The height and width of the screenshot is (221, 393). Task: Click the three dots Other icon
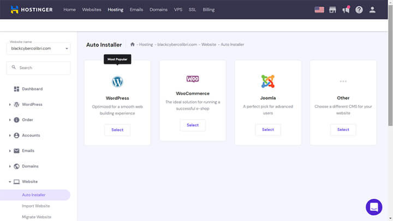pos(343,81)
